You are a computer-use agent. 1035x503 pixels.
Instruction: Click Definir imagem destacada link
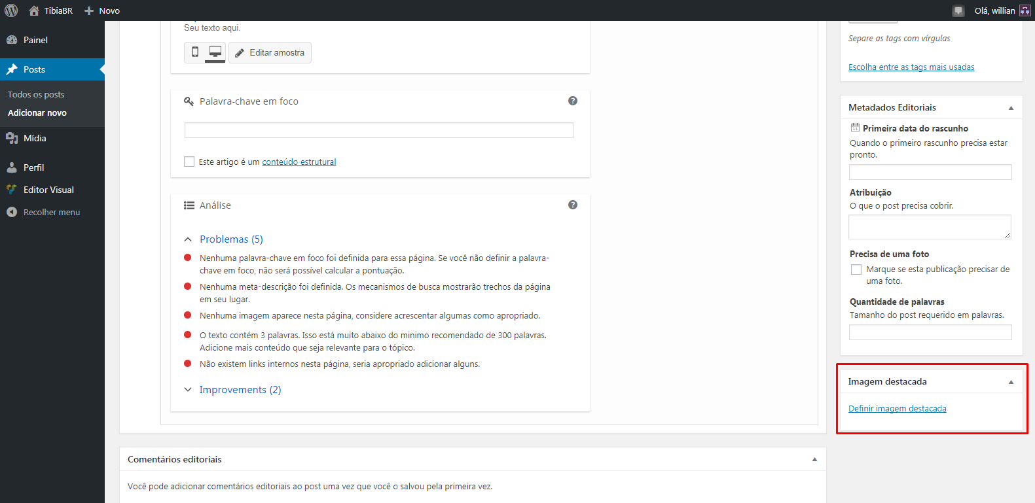(897, 408)
